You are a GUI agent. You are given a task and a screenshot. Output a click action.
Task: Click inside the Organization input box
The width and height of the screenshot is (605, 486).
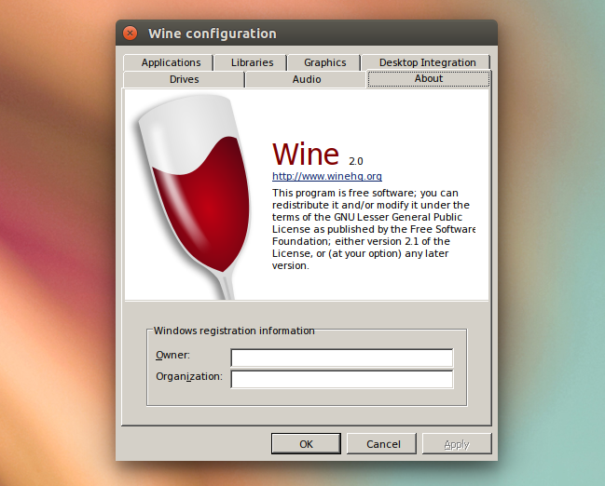341,379
